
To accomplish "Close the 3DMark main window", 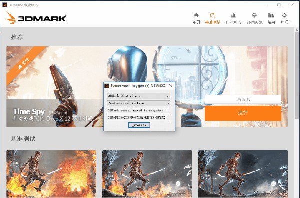I will [292, 5].
